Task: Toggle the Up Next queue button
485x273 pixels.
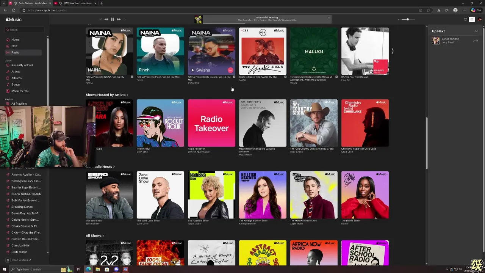Action: [x=472, y=19]
